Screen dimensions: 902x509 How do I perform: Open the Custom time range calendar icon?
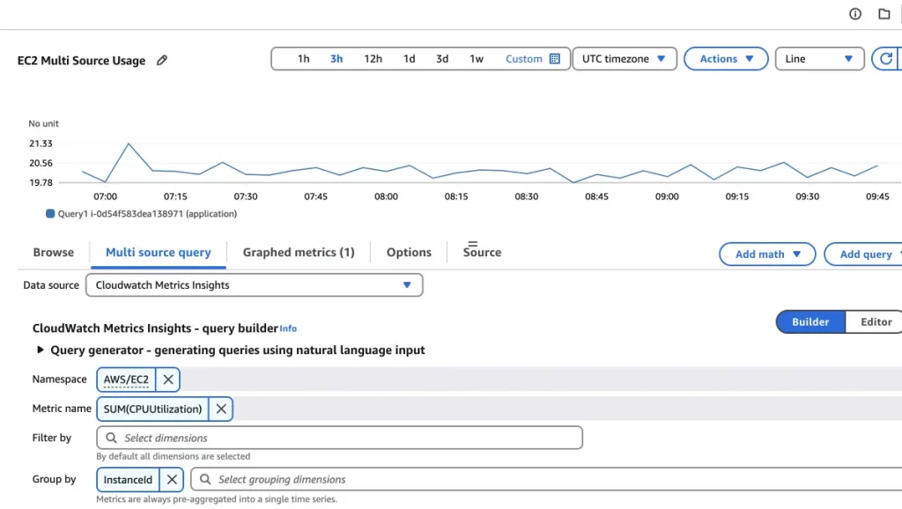[x=555, y=59]
